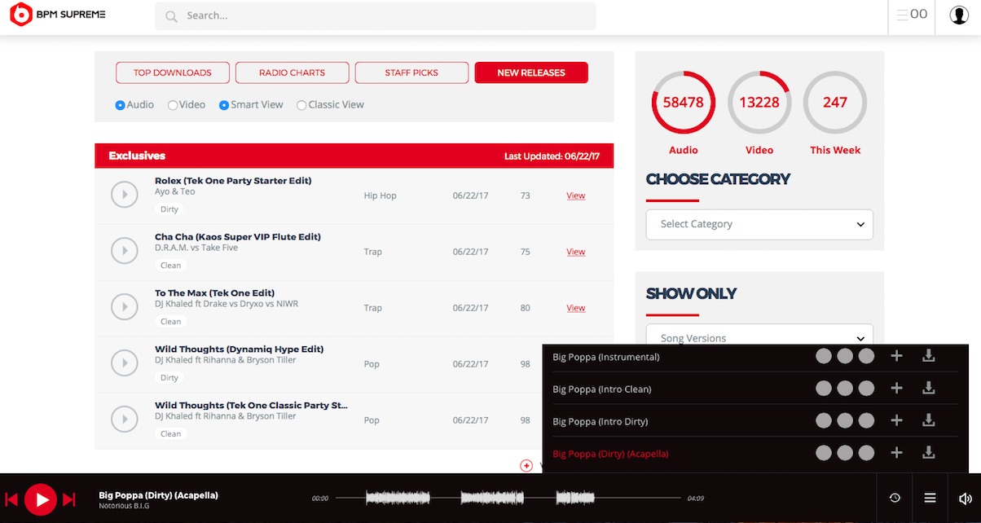Click View link for Rolex track
Screen dimensions: 981x523
point(576,196)
